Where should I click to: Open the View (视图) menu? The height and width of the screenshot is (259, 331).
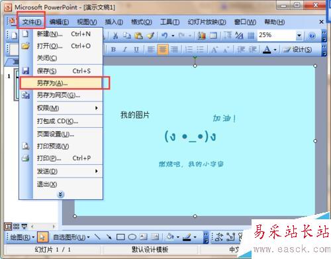point(87,22)
